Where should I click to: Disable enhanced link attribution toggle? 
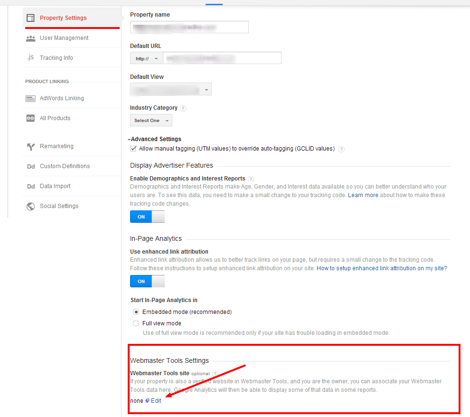pos(147,281)
